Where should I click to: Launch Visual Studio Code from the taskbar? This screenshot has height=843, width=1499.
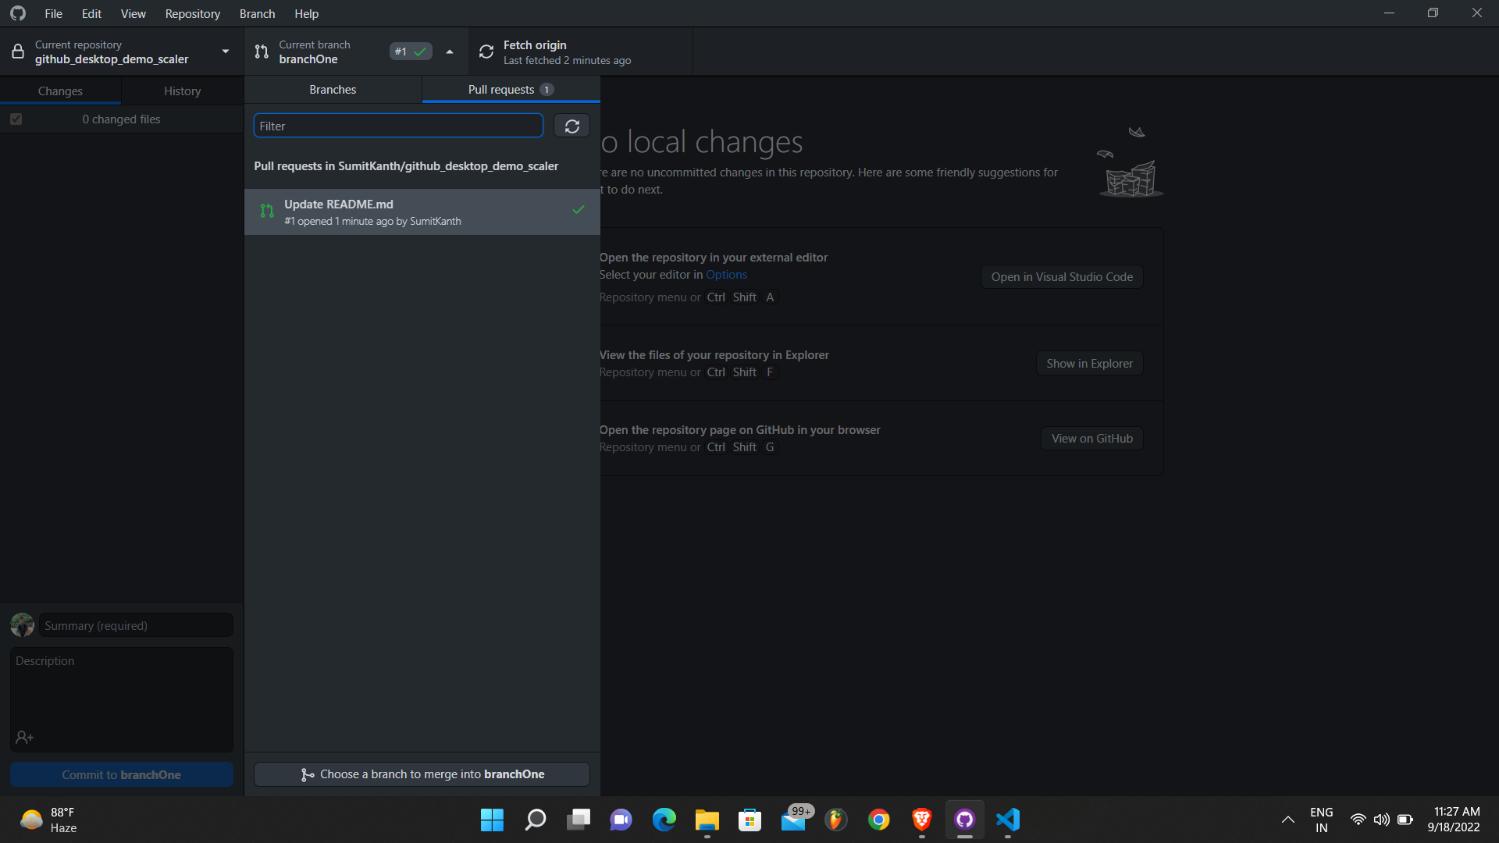click(1008, 820)
